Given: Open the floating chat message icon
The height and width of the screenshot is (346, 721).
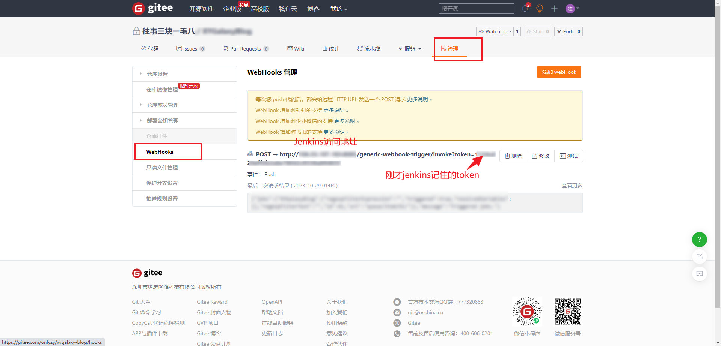Looking at the screenshot, I should coord(699,274).
